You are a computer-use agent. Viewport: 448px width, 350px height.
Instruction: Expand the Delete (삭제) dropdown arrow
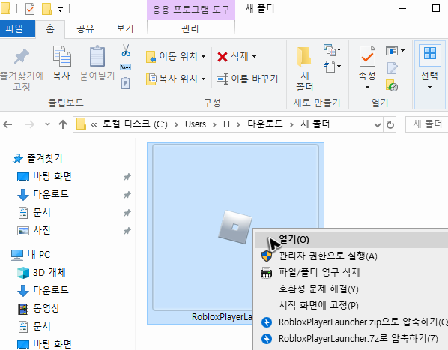pos(254,56)
